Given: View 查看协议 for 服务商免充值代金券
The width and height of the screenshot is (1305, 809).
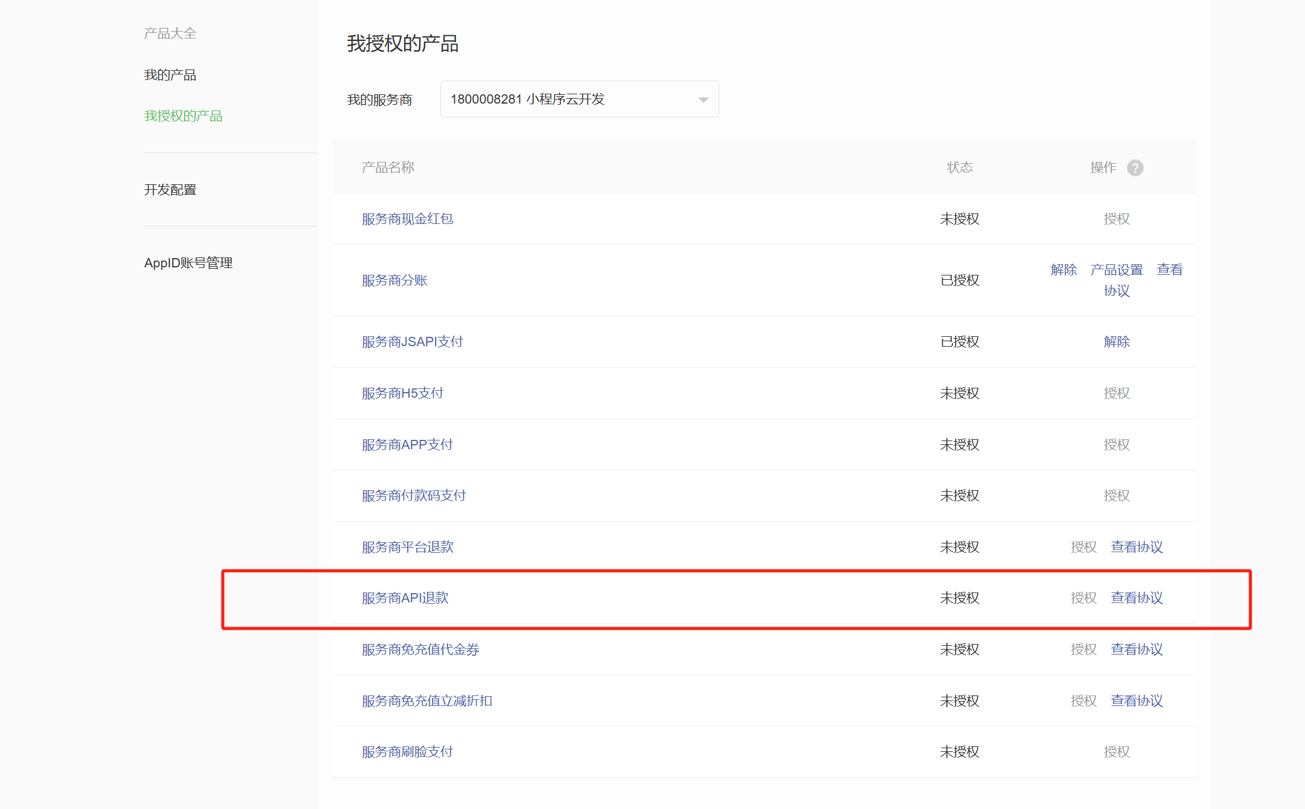Looking at the screenshot, I should 1136,650.
